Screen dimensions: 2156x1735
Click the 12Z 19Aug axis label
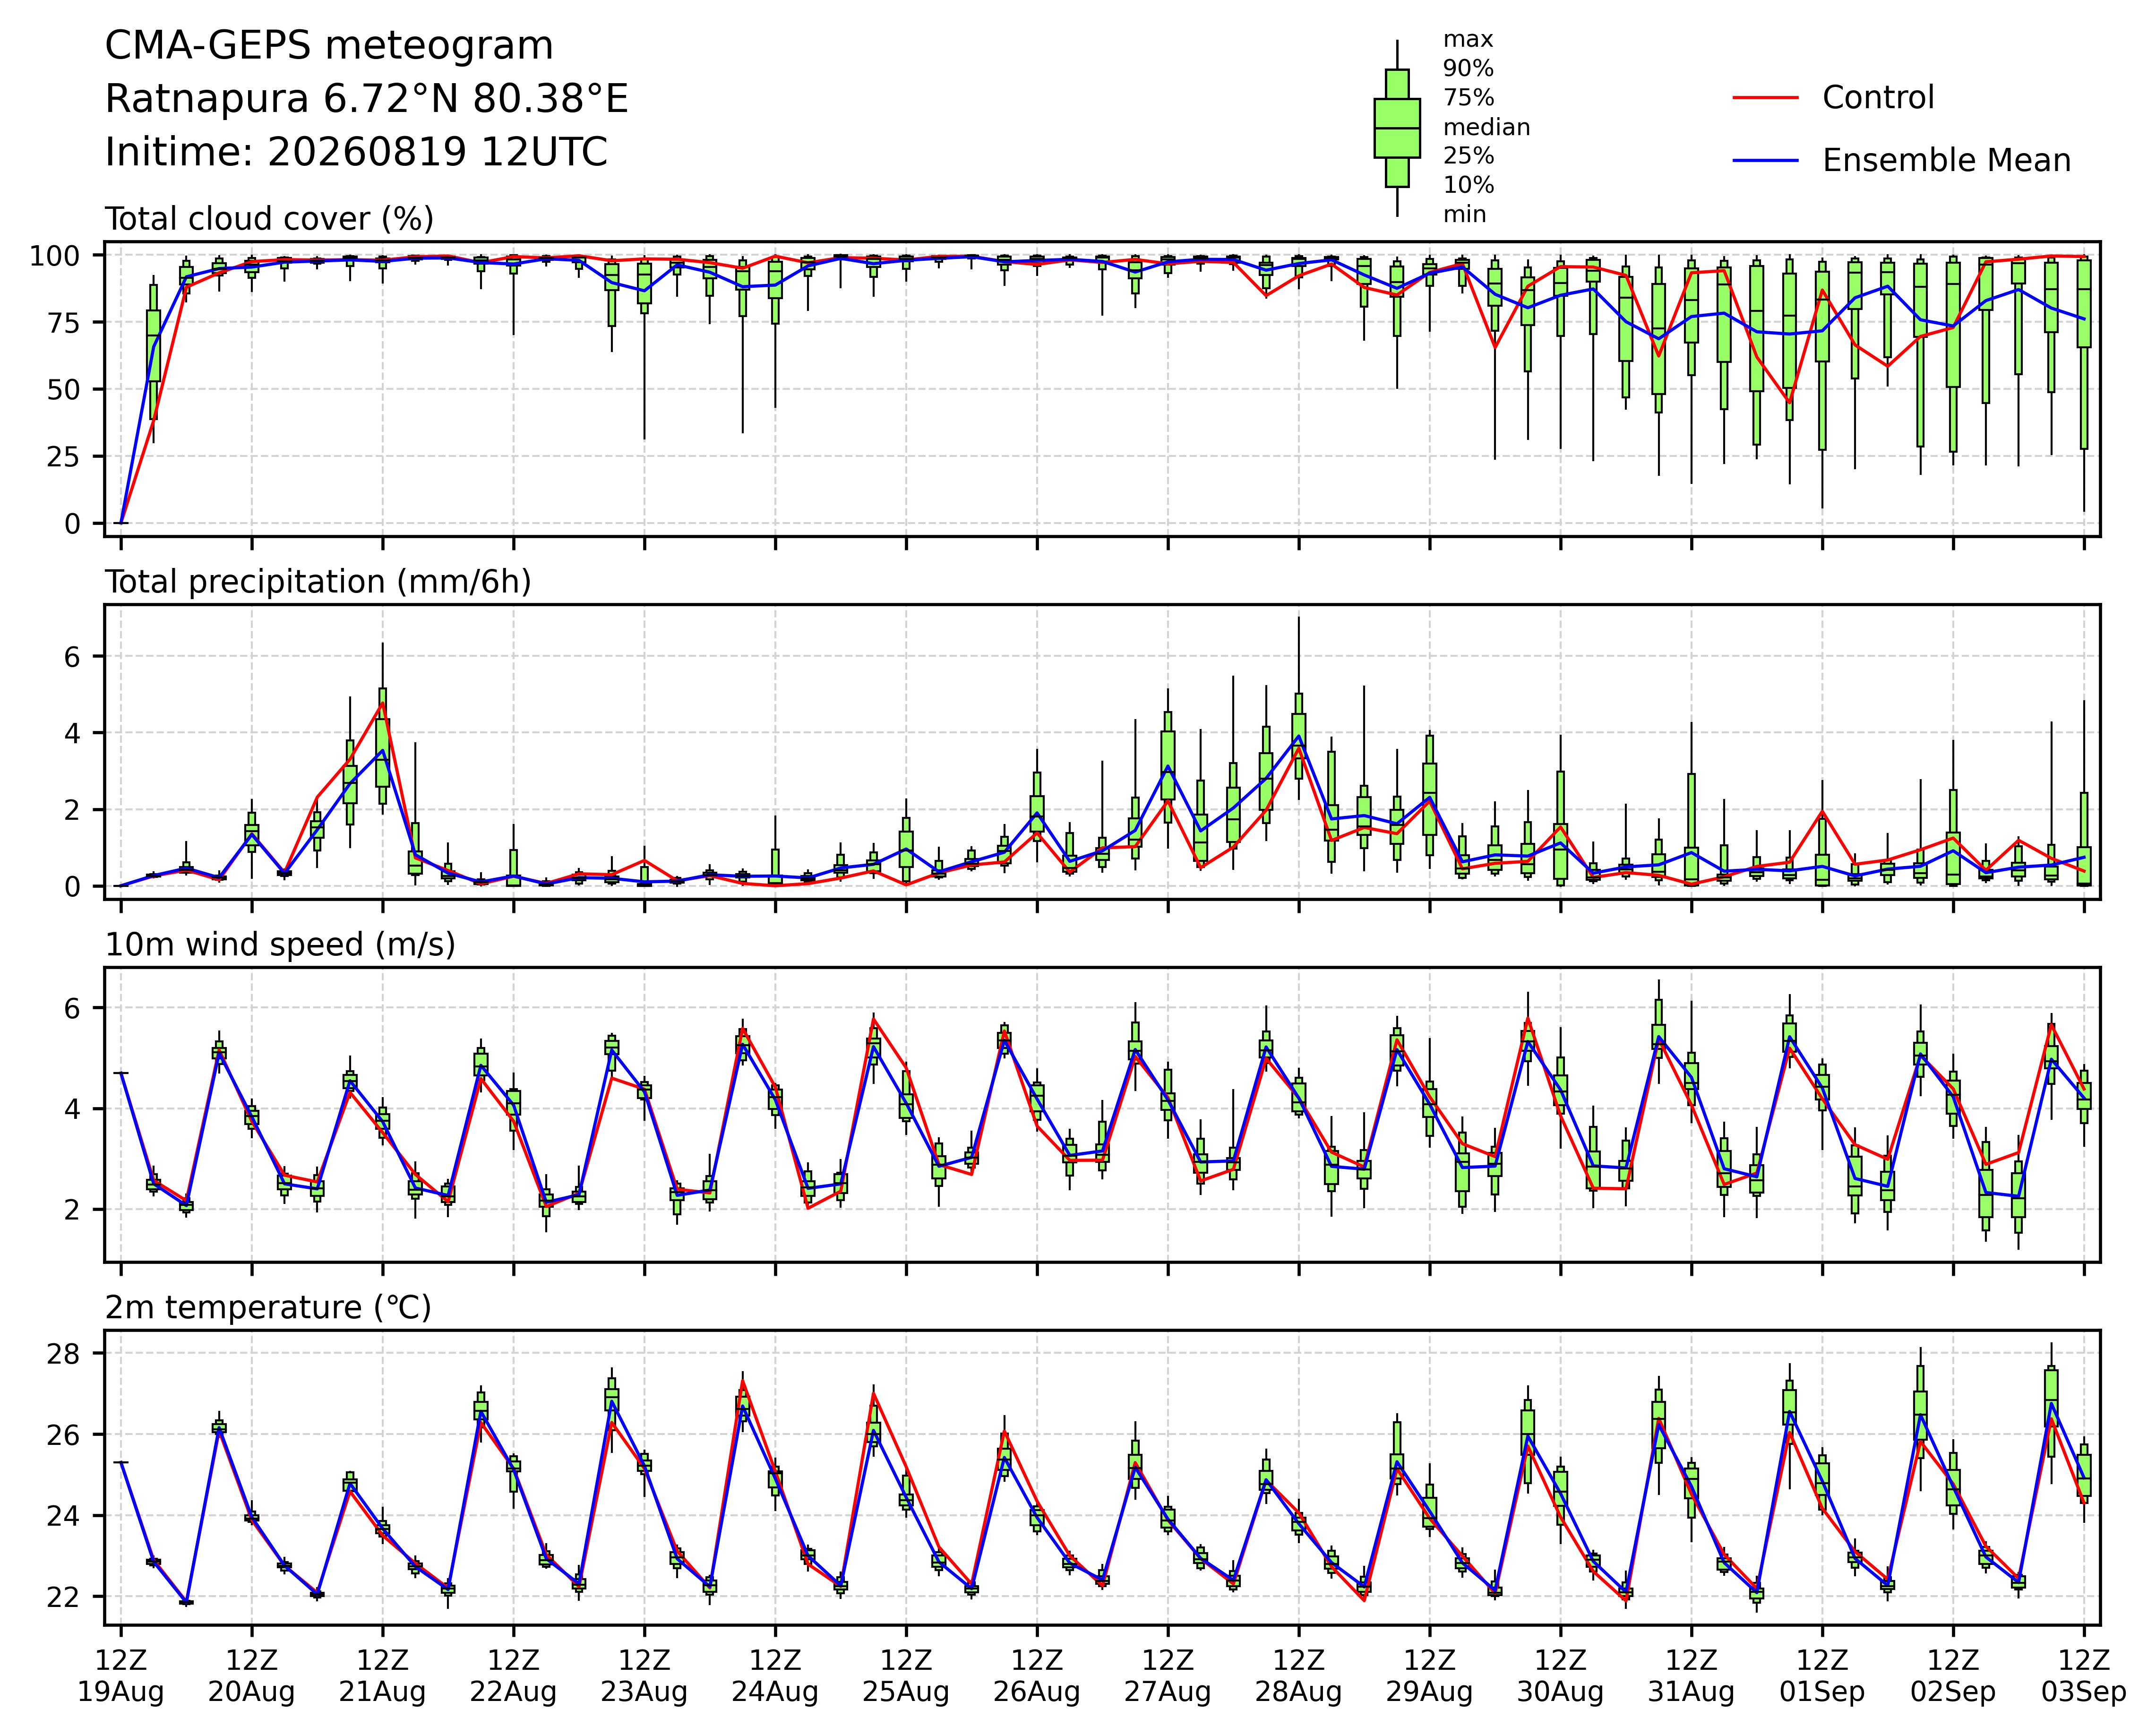[121, 1676]
